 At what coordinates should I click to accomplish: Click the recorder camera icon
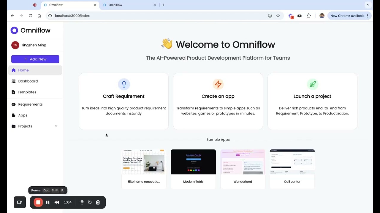tap(20, 202)
